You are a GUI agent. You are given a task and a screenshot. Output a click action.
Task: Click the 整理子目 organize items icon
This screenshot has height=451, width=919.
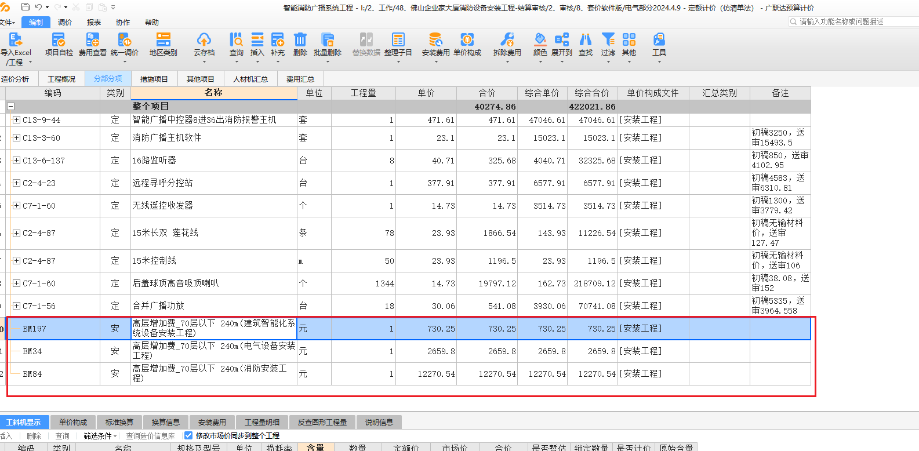coord(398,39)
